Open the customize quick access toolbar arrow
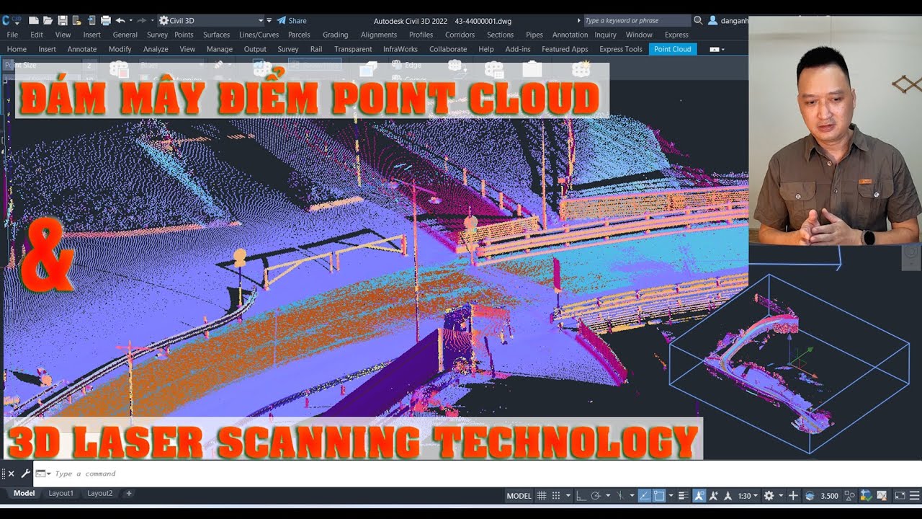922x519 pixels. [269, 20]
